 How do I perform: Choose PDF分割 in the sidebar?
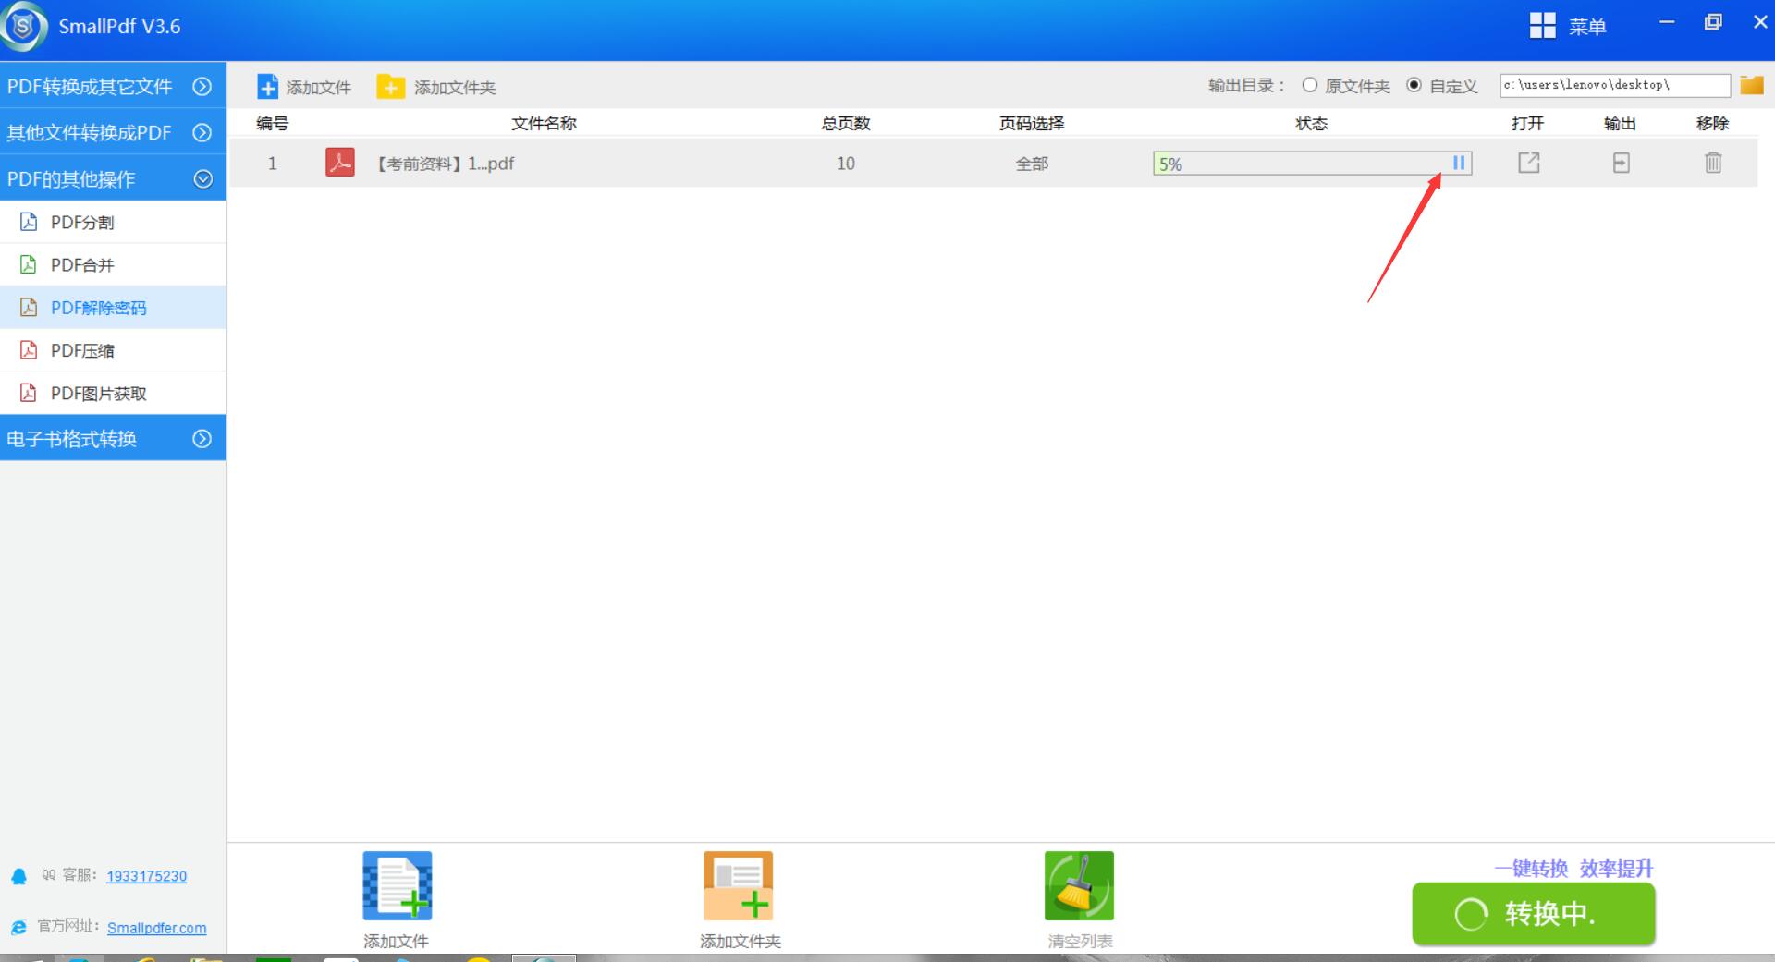click(x=82, y=222)
